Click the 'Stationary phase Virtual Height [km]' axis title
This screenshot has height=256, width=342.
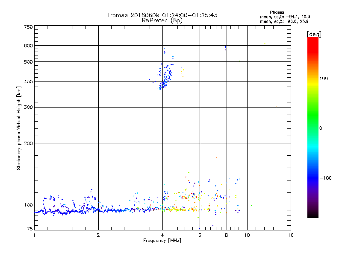tap(18, 128)
